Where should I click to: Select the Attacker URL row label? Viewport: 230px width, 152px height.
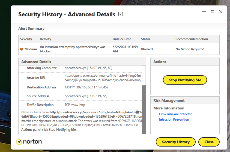36,78
